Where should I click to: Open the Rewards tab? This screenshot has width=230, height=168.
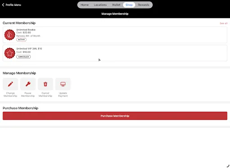[143, 5]
